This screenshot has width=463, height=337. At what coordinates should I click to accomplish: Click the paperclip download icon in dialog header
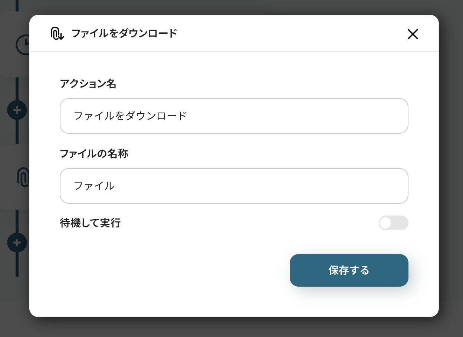pyautogui.click(x=57, y=34)
